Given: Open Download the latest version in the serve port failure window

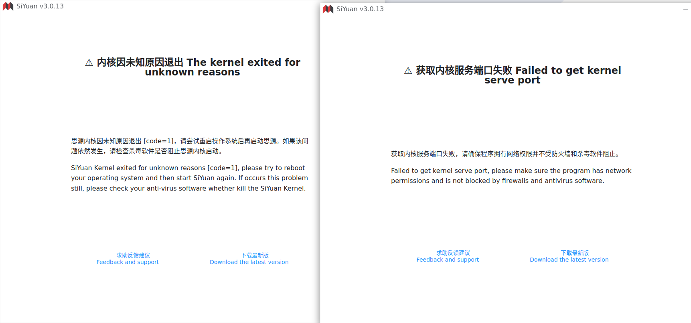Looking at the screenshot, I should tap(569, 256).
